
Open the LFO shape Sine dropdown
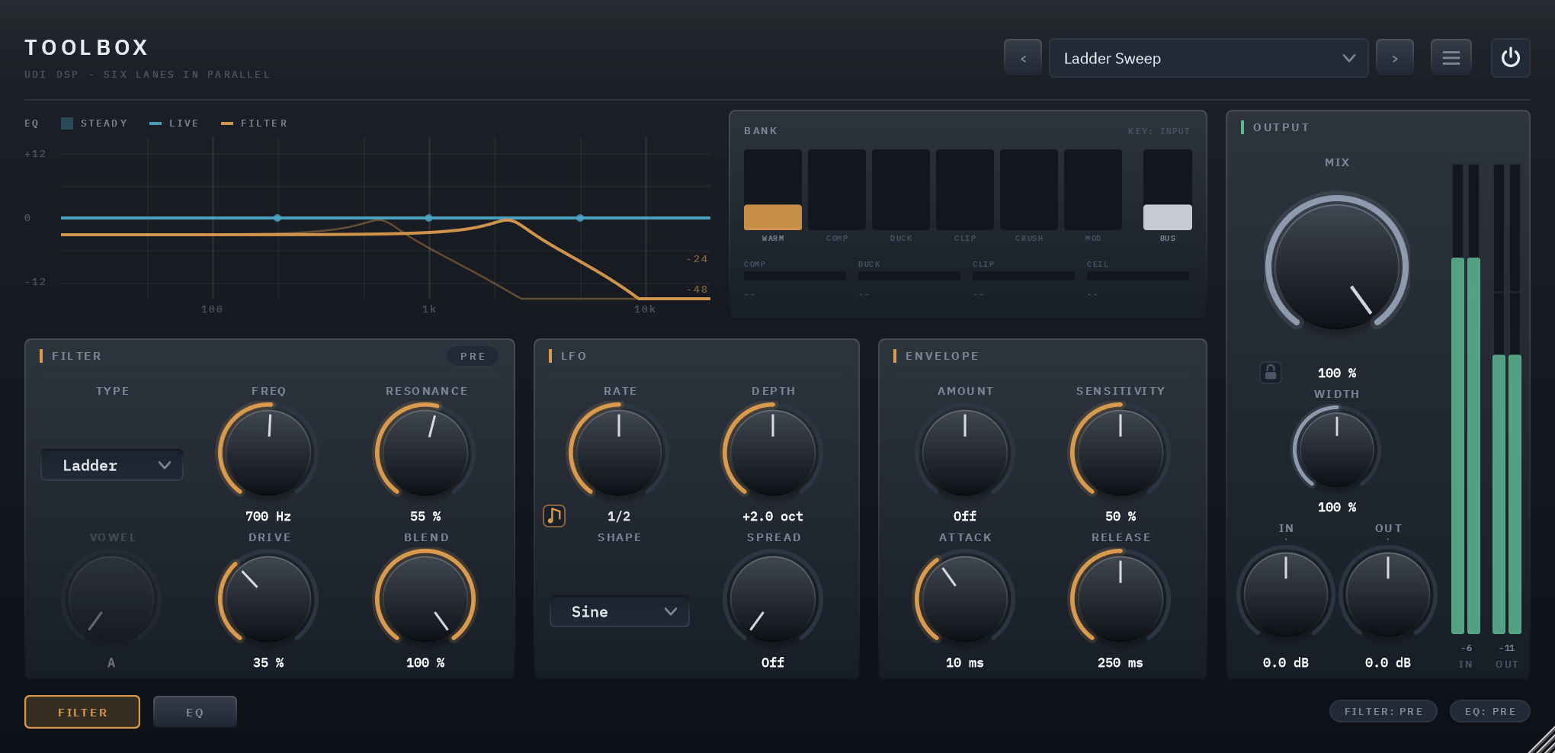pyautogui.click(x=620, y=611)
